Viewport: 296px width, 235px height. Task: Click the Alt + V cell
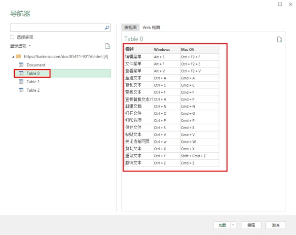[167, 71]
